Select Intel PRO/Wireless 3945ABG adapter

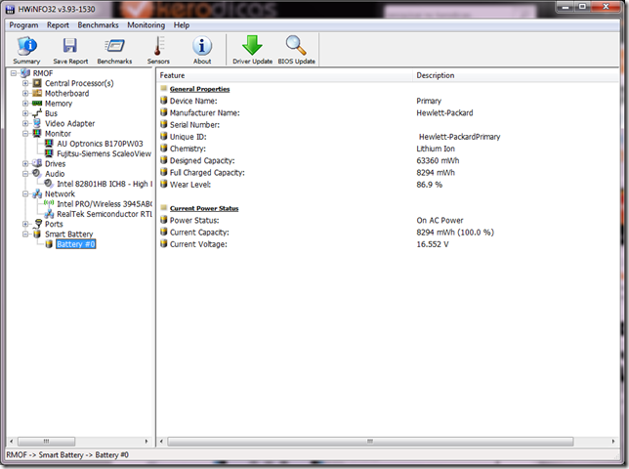tap(105, 204)
